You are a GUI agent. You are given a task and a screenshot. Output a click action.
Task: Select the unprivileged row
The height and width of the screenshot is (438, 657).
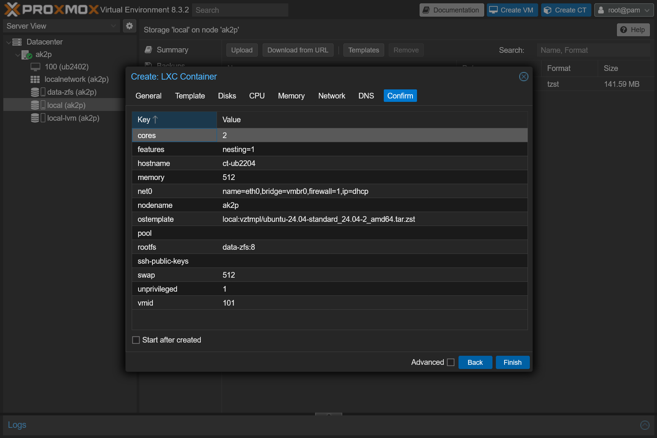pos(330,289)
